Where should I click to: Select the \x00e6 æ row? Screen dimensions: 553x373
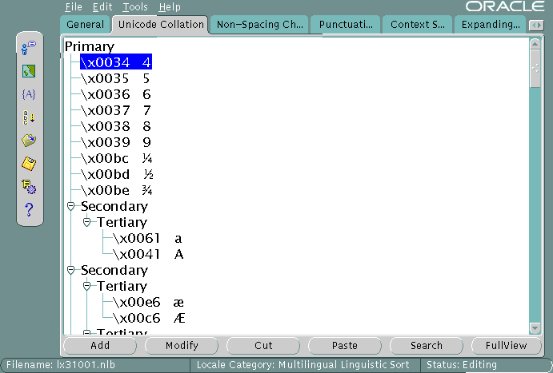(148, 302)
